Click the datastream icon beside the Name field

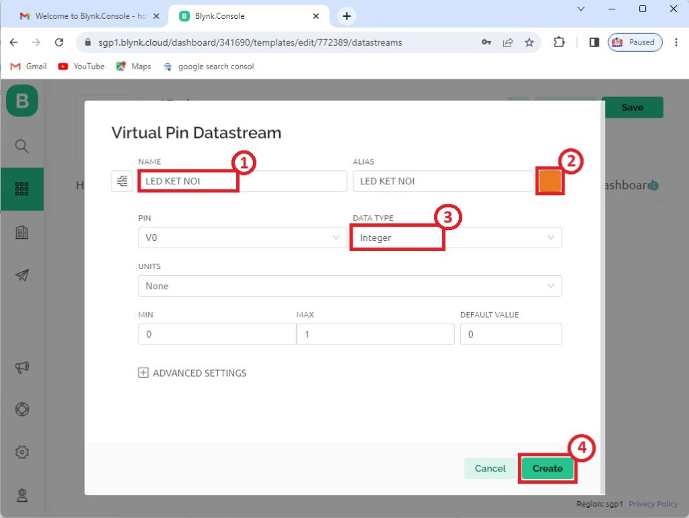[122, 181]
